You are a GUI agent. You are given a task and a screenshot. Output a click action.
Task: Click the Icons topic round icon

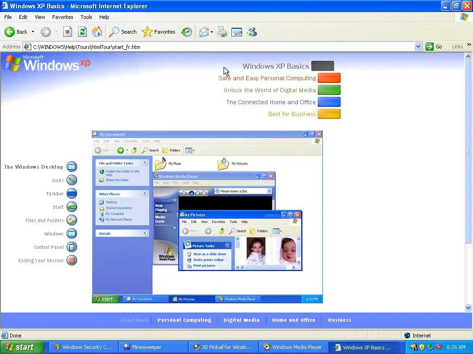click(x=72, y=180)
